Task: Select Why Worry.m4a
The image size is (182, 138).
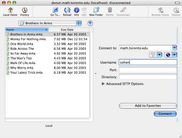Action: point(47,68)
